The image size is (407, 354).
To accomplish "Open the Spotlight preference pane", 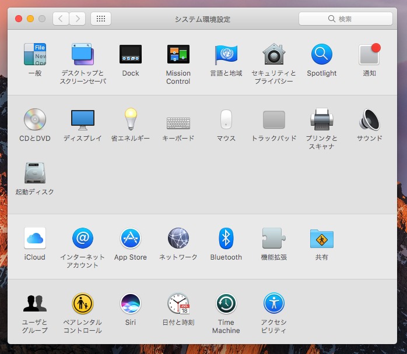I will tap(322, 54).
